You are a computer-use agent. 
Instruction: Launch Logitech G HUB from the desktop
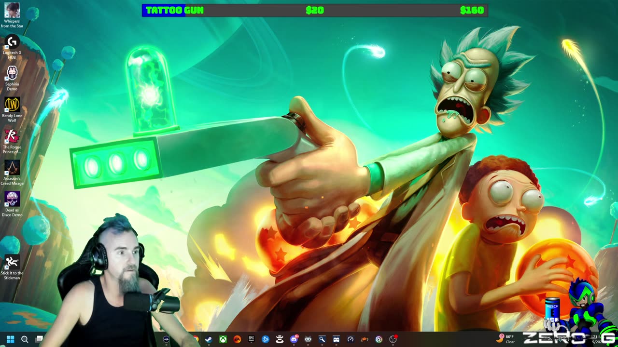click(12, 47)
